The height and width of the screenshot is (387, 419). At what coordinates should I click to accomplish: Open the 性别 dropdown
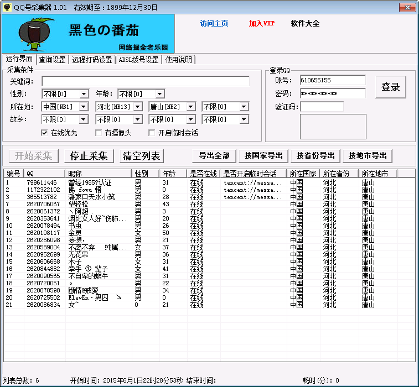coord(84,94)
